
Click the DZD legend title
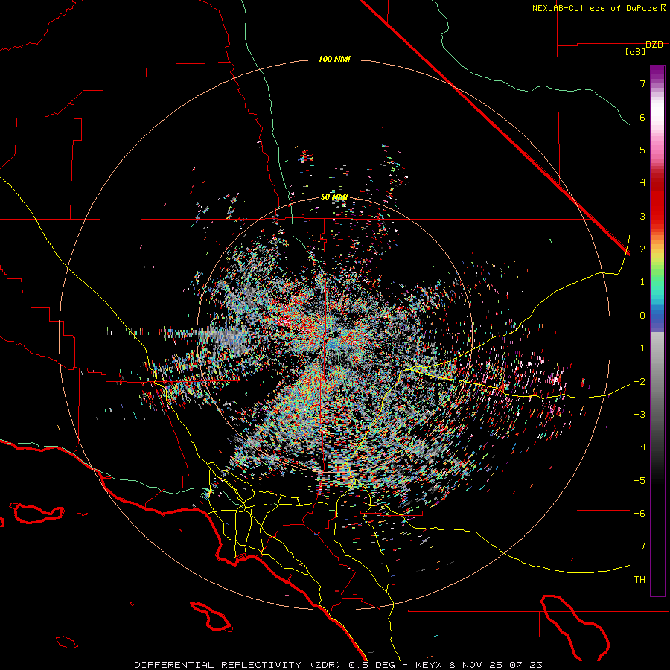(654, 45)
